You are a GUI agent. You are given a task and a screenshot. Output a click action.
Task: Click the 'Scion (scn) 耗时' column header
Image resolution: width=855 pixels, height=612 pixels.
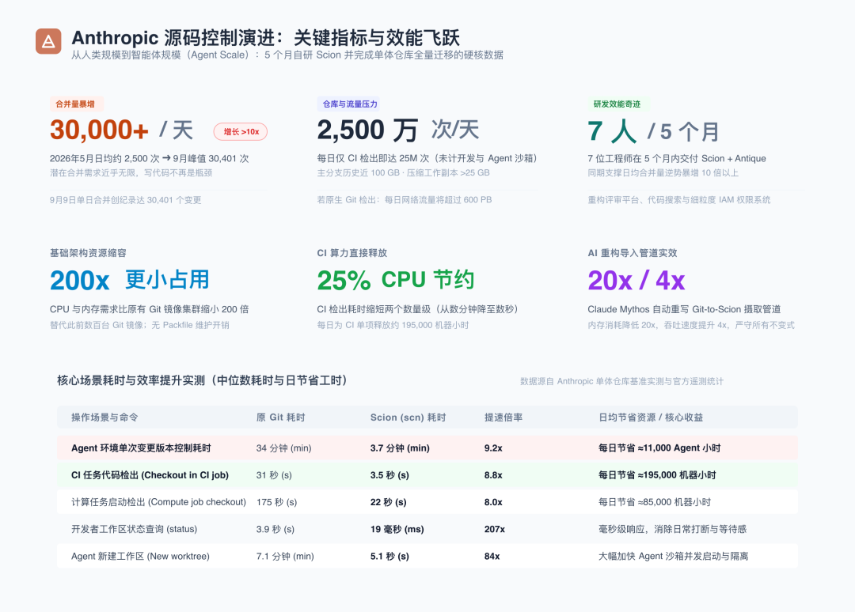click(x=408, y=417)
